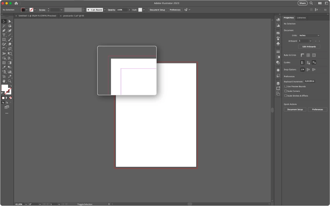Expand the brush style dropdown showing 5 pt. Round

104,10
